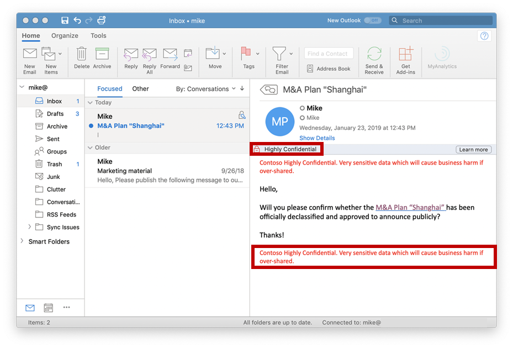This screenshot has height=348, width=513.
Task: Open the Calendar view icon
Action: pyautogui.click(x=49, y=308)
